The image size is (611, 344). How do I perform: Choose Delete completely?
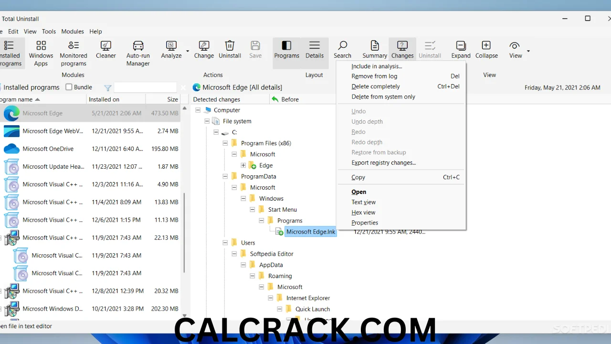(x=401, y=86)
